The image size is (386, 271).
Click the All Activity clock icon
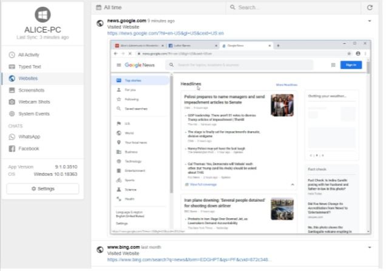12,55
